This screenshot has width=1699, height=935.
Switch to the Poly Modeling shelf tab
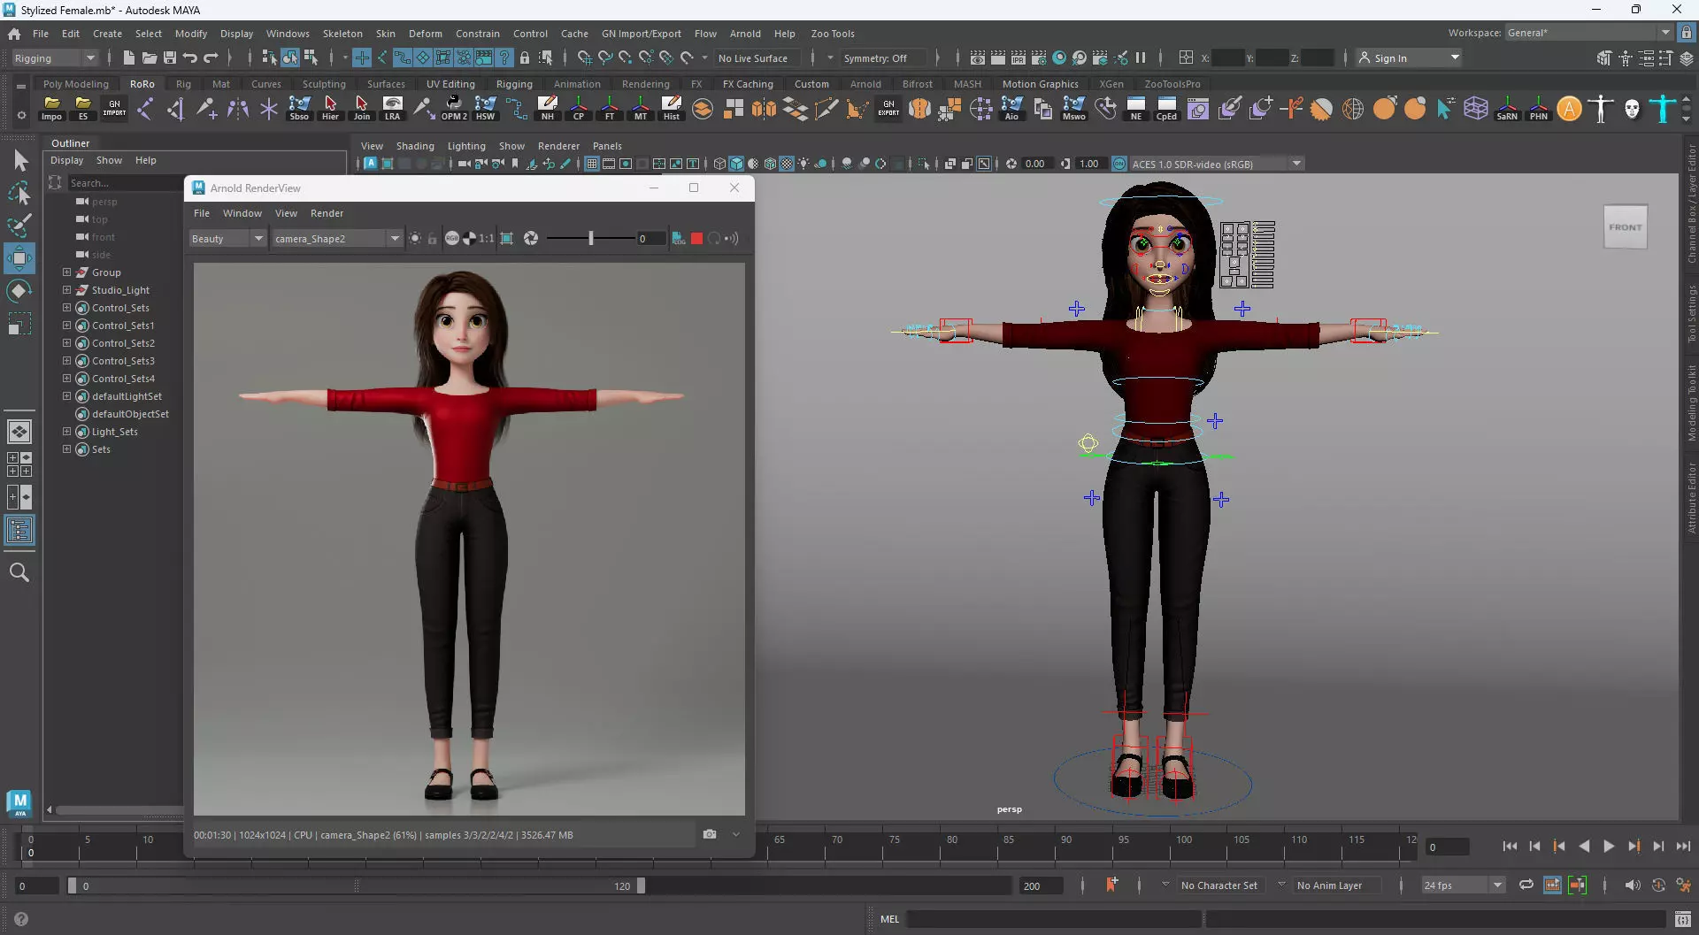pyautogui.click(x=76, y=84)
